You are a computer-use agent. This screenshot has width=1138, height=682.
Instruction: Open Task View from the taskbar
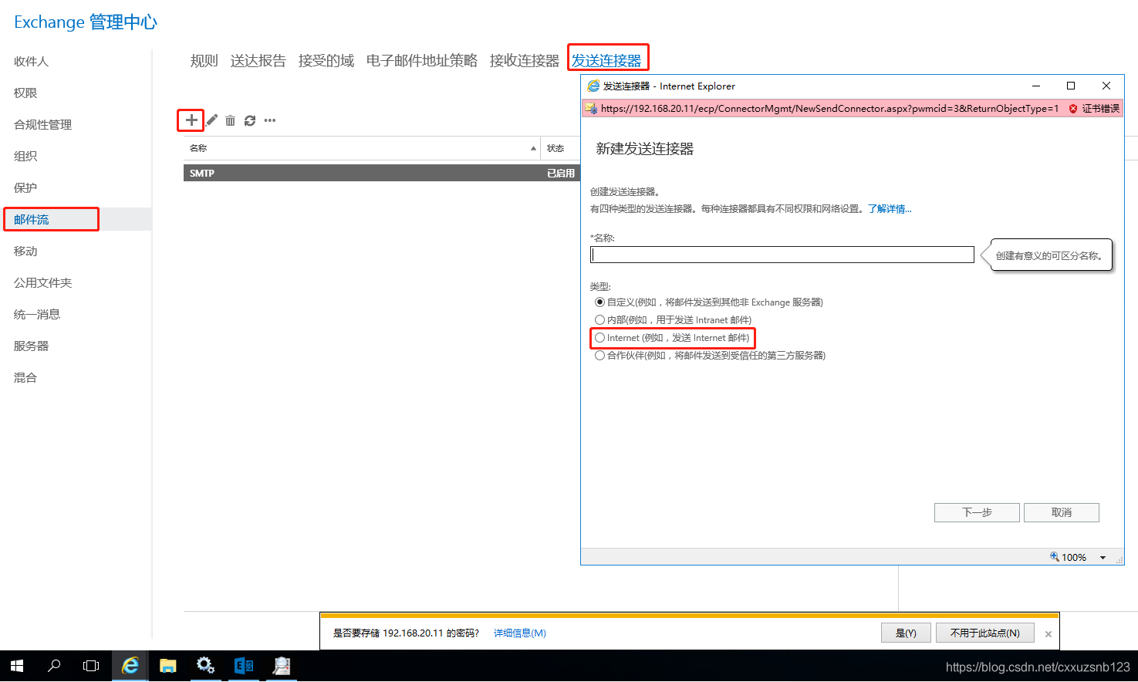pos(91,666)
